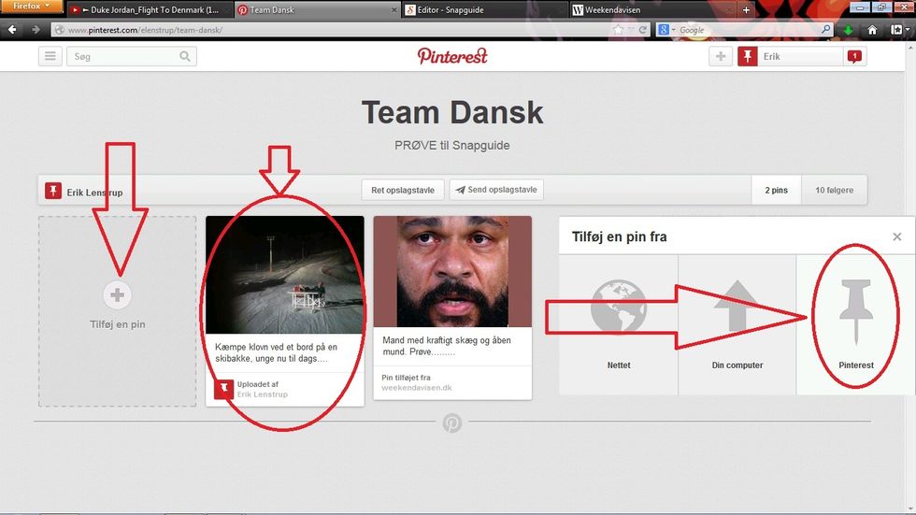916x515 pixels.
Task: Open the bearded man pin image
Action: (452, 271)
